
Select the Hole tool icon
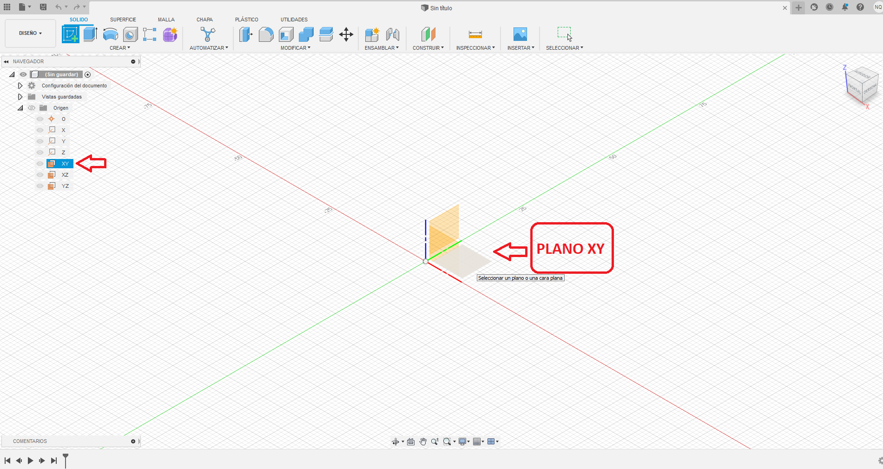(131, 34)
